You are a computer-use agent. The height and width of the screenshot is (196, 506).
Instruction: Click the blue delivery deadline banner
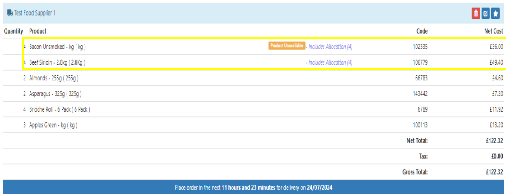pos(253,188)
